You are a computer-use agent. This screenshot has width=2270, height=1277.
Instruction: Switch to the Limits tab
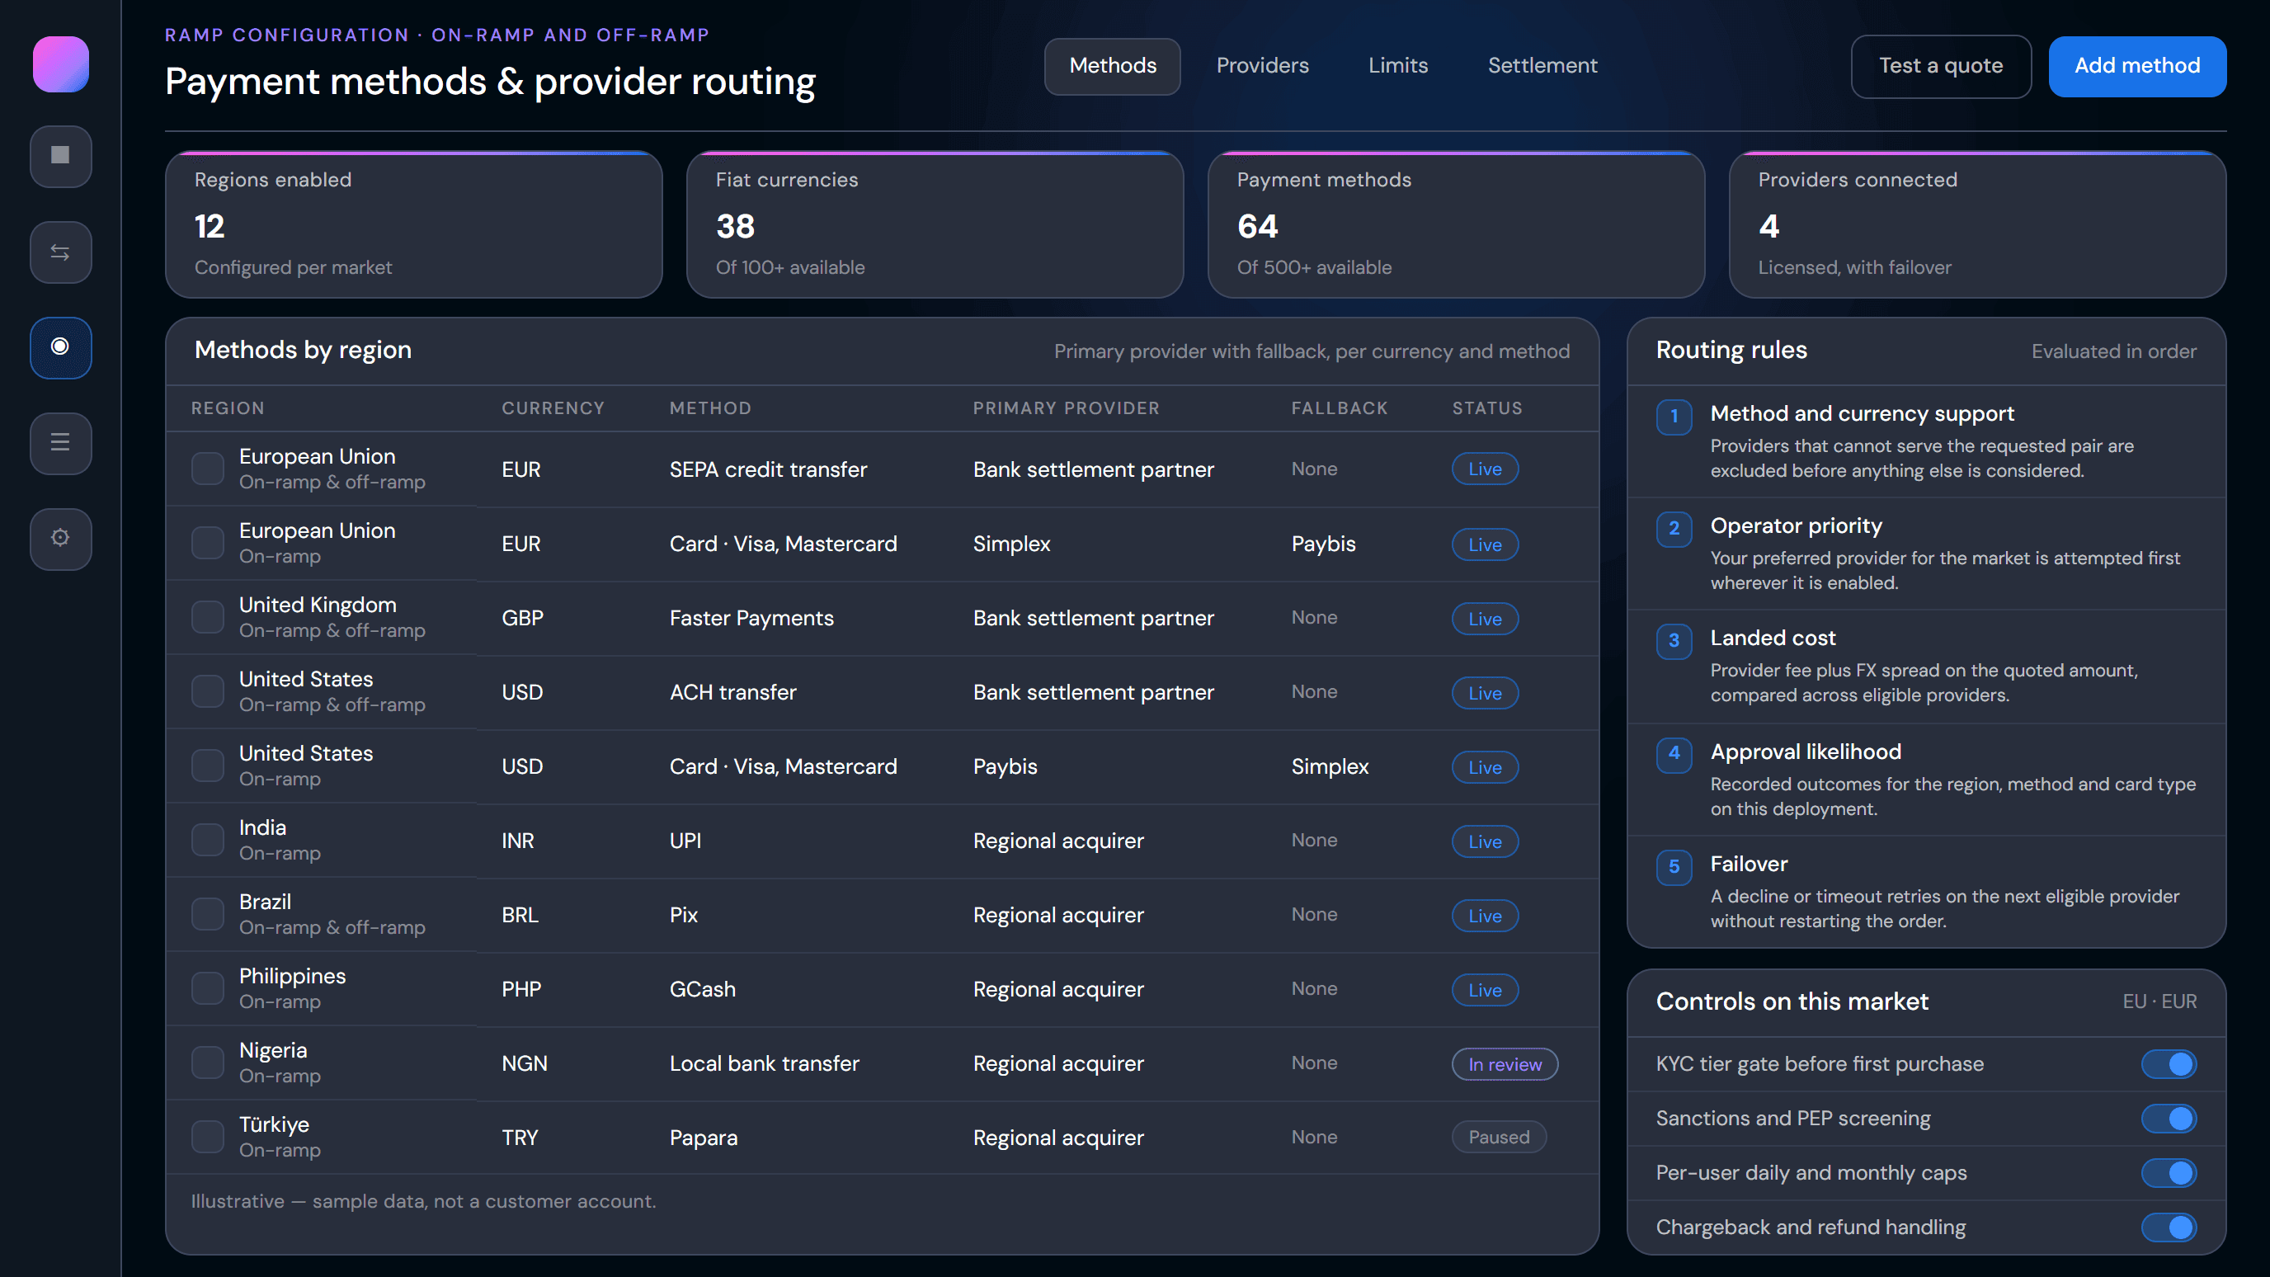tap(1397, 66)
